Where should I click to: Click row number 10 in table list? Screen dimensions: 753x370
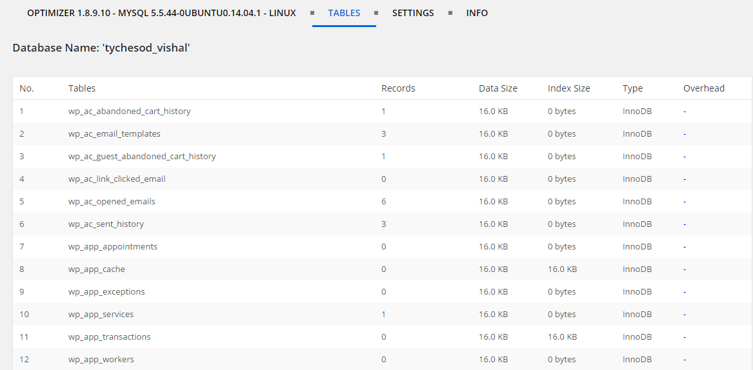point(24,315)
